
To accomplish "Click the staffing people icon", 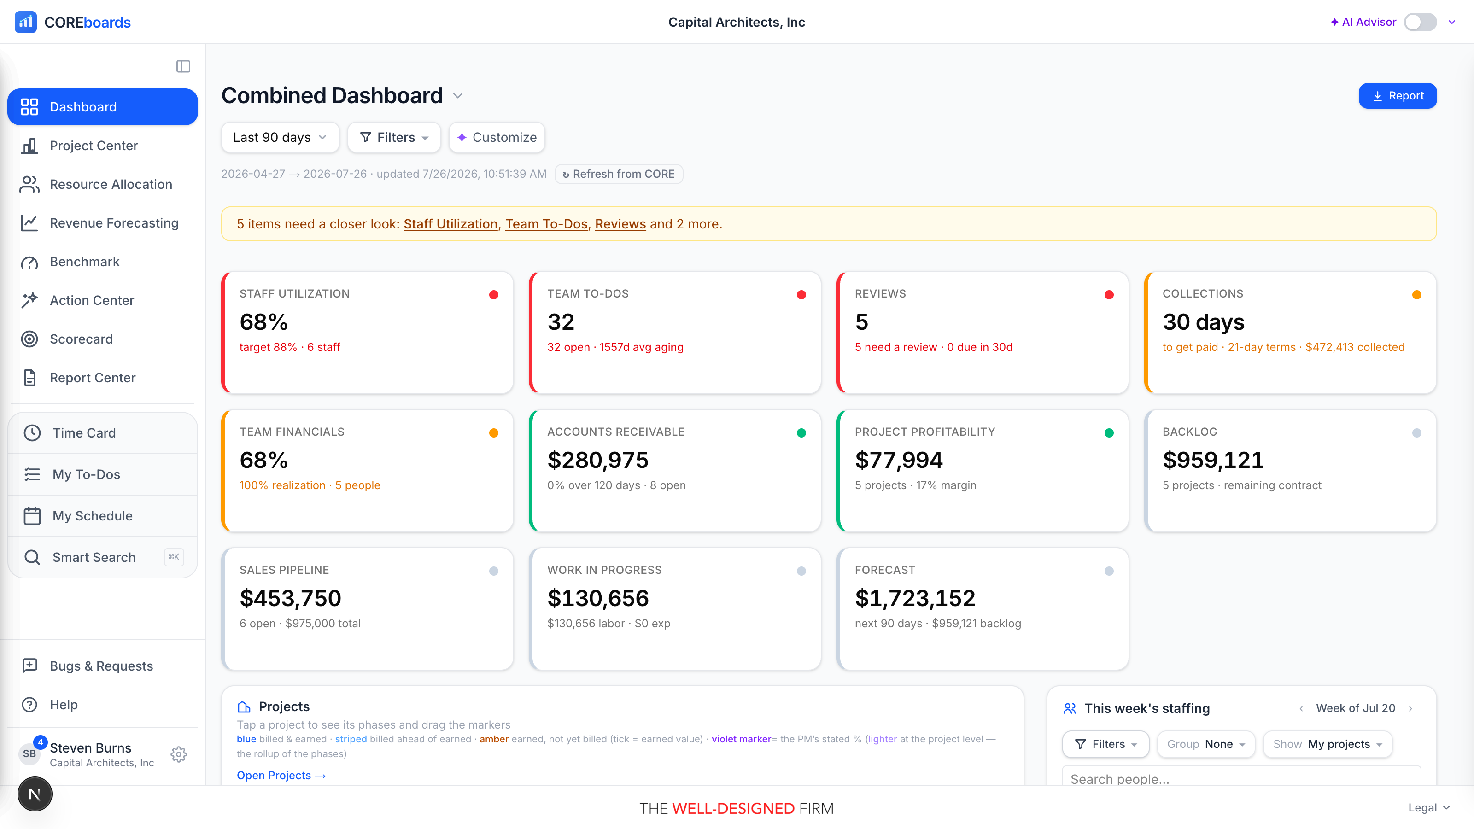I will [x=1070, y=708].
